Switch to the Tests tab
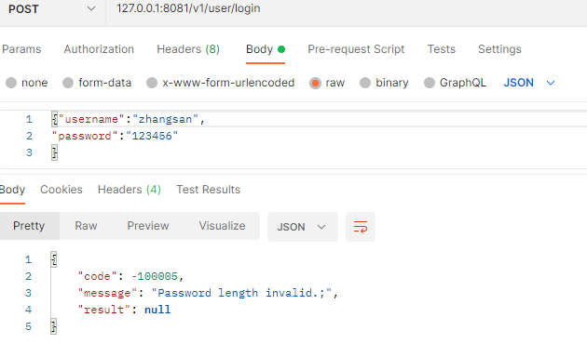This screenshot has height=344, width=587. point(442,49)
